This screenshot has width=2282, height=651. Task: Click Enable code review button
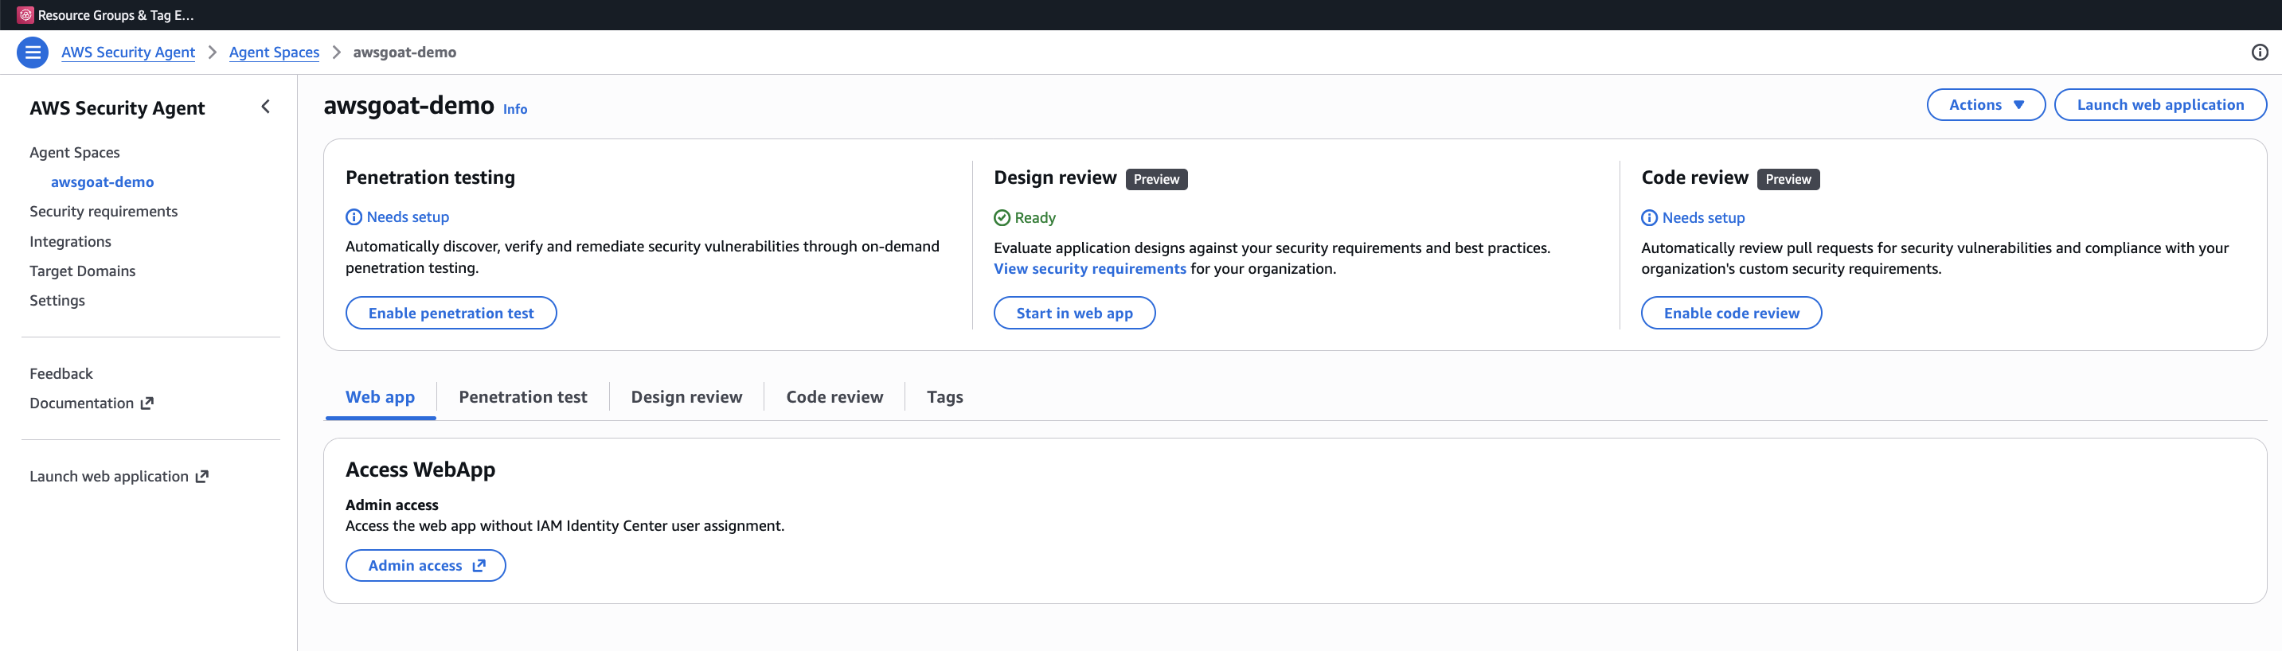click(x=1731, y=313)
